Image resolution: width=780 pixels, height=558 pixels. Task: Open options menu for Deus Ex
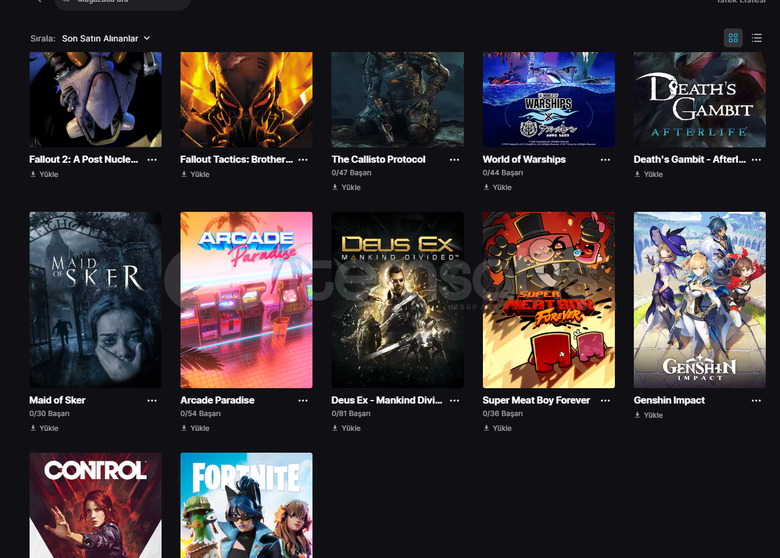[455, 401]
